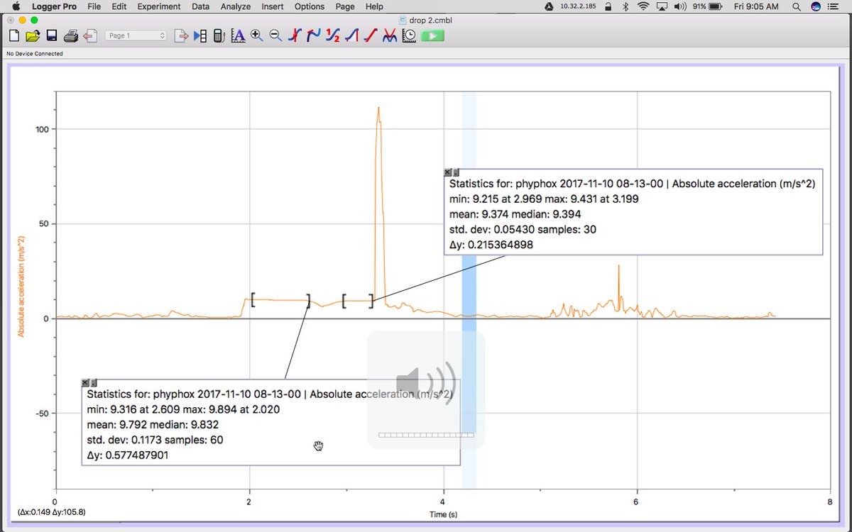Screen dimensions: 852x532
Task: Click the Autoscale graph icon
Action: point(238,35)
